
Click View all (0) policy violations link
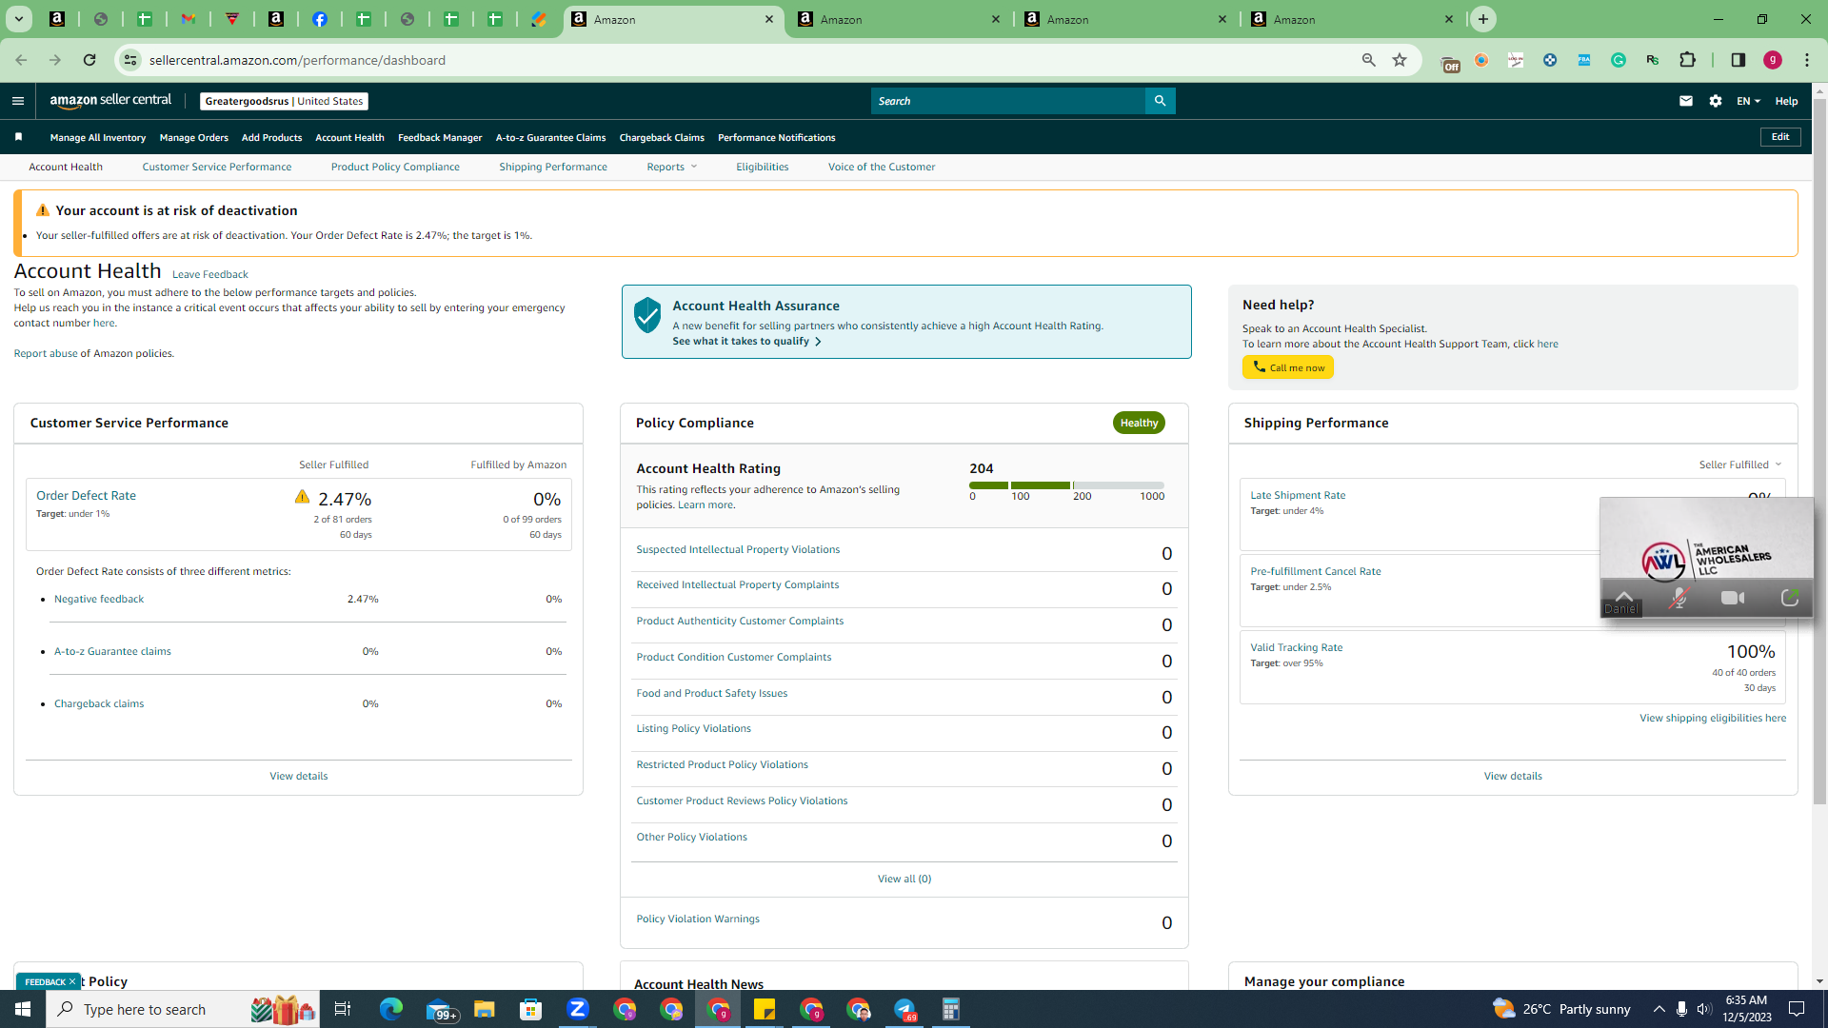click(904, 879)
